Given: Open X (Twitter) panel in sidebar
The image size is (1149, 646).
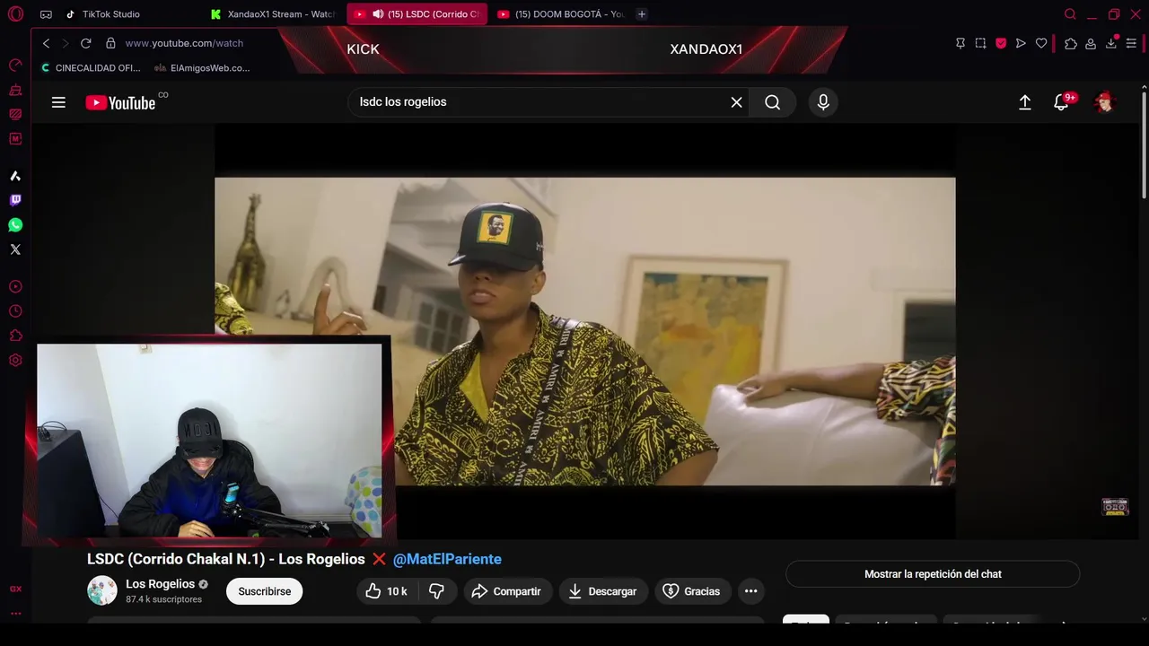Looking at the screenshot, I should coord(15,249).
